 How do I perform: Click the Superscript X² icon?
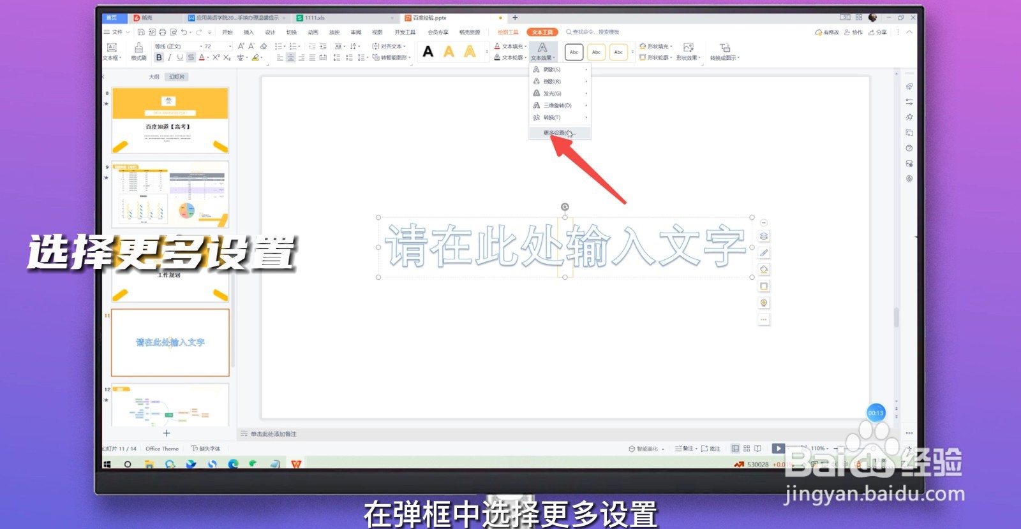(x=216, y=57)
